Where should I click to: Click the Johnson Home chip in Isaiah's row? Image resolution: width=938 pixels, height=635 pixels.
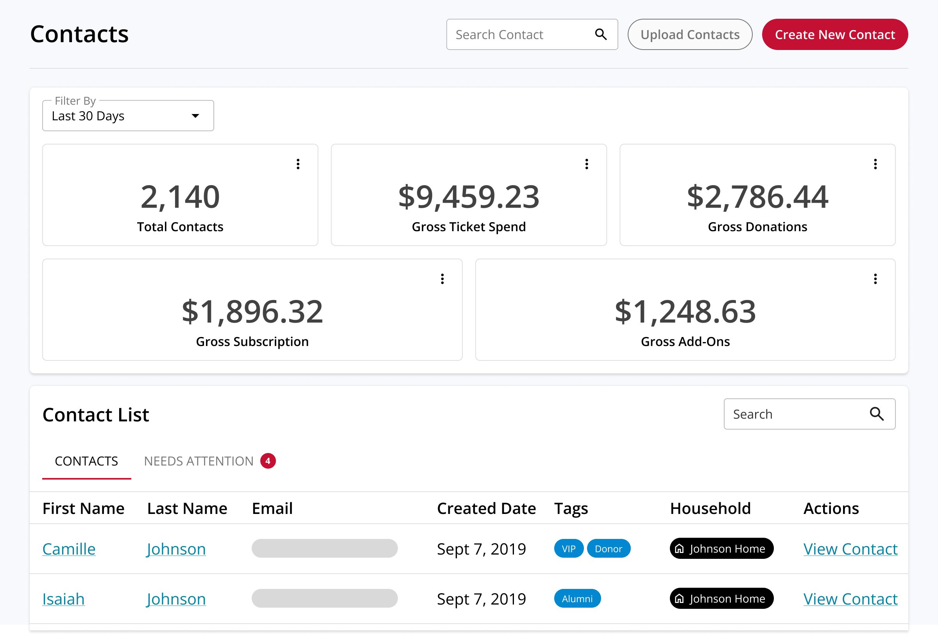tap(721, 598)
